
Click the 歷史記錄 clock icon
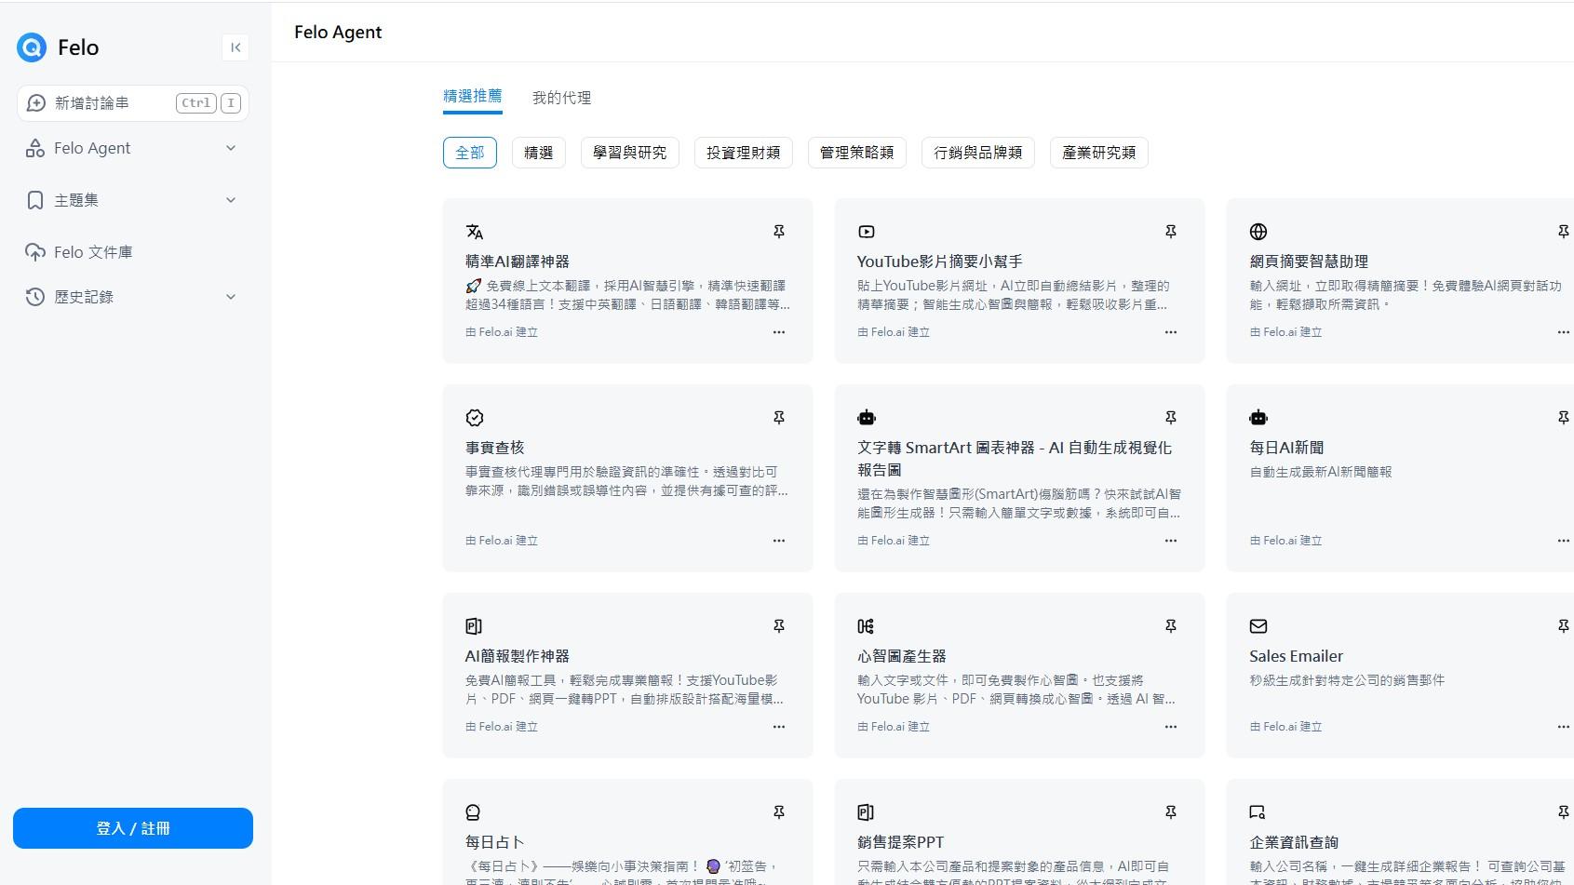point(35,297)
